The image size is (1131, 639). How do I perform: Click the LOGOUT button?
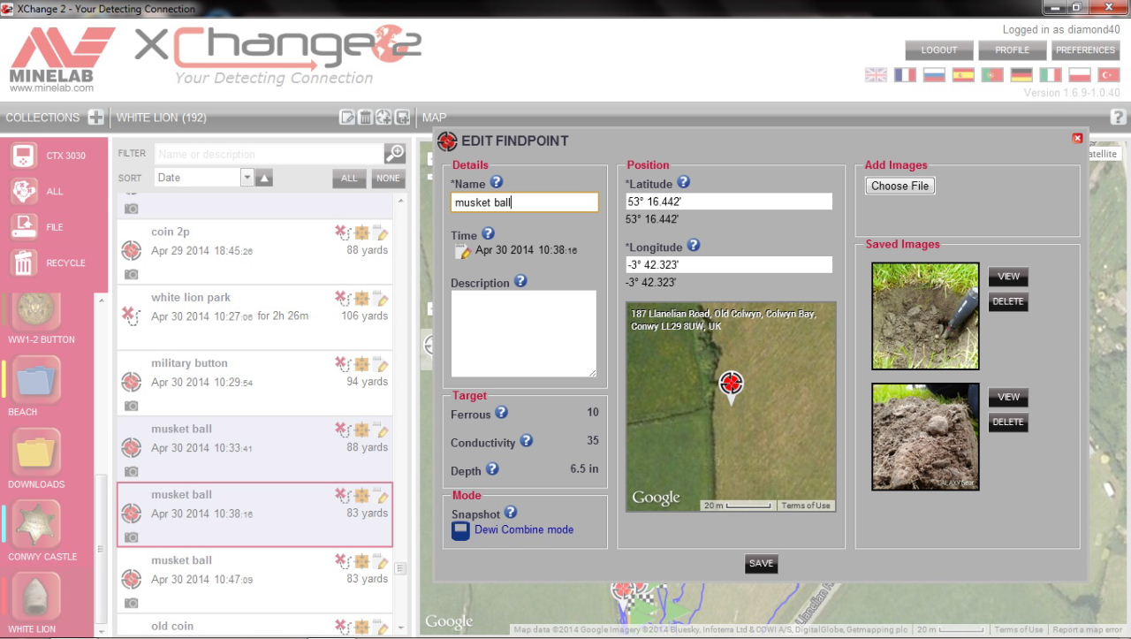point(939,50)
